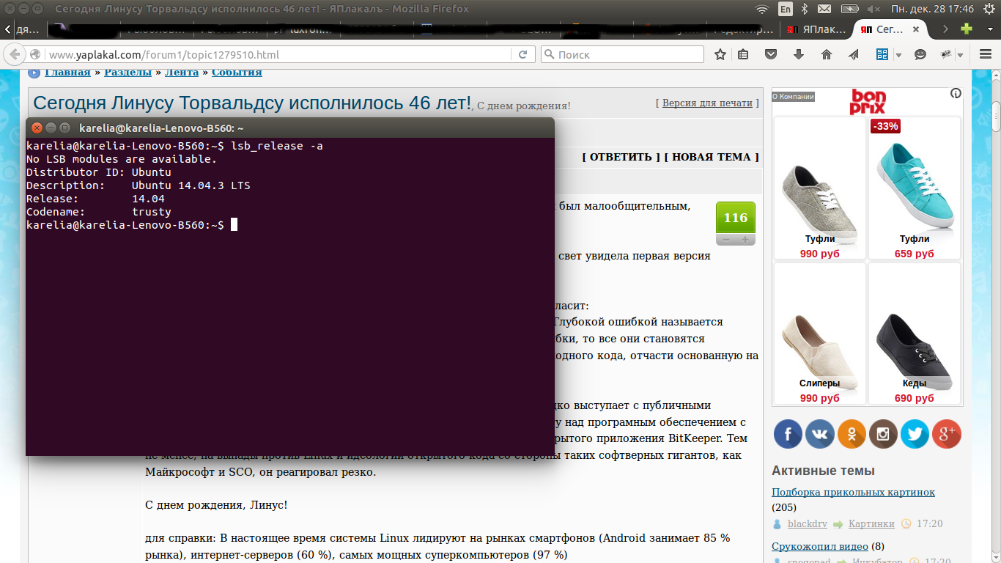Expand the arrow beside the tiles icon
1001x563 pixels.
pos(898,55)
